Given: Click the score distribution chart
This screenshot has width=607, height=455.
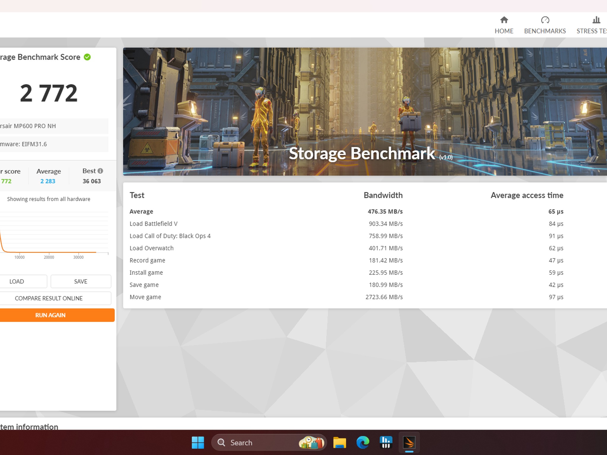Looking at the screenshot, I should [54, 234].
